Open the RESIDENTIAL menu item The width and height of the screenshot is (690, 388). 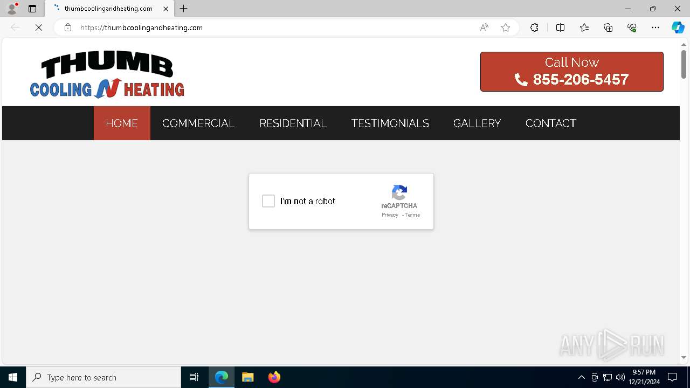[x=293, y=123]
